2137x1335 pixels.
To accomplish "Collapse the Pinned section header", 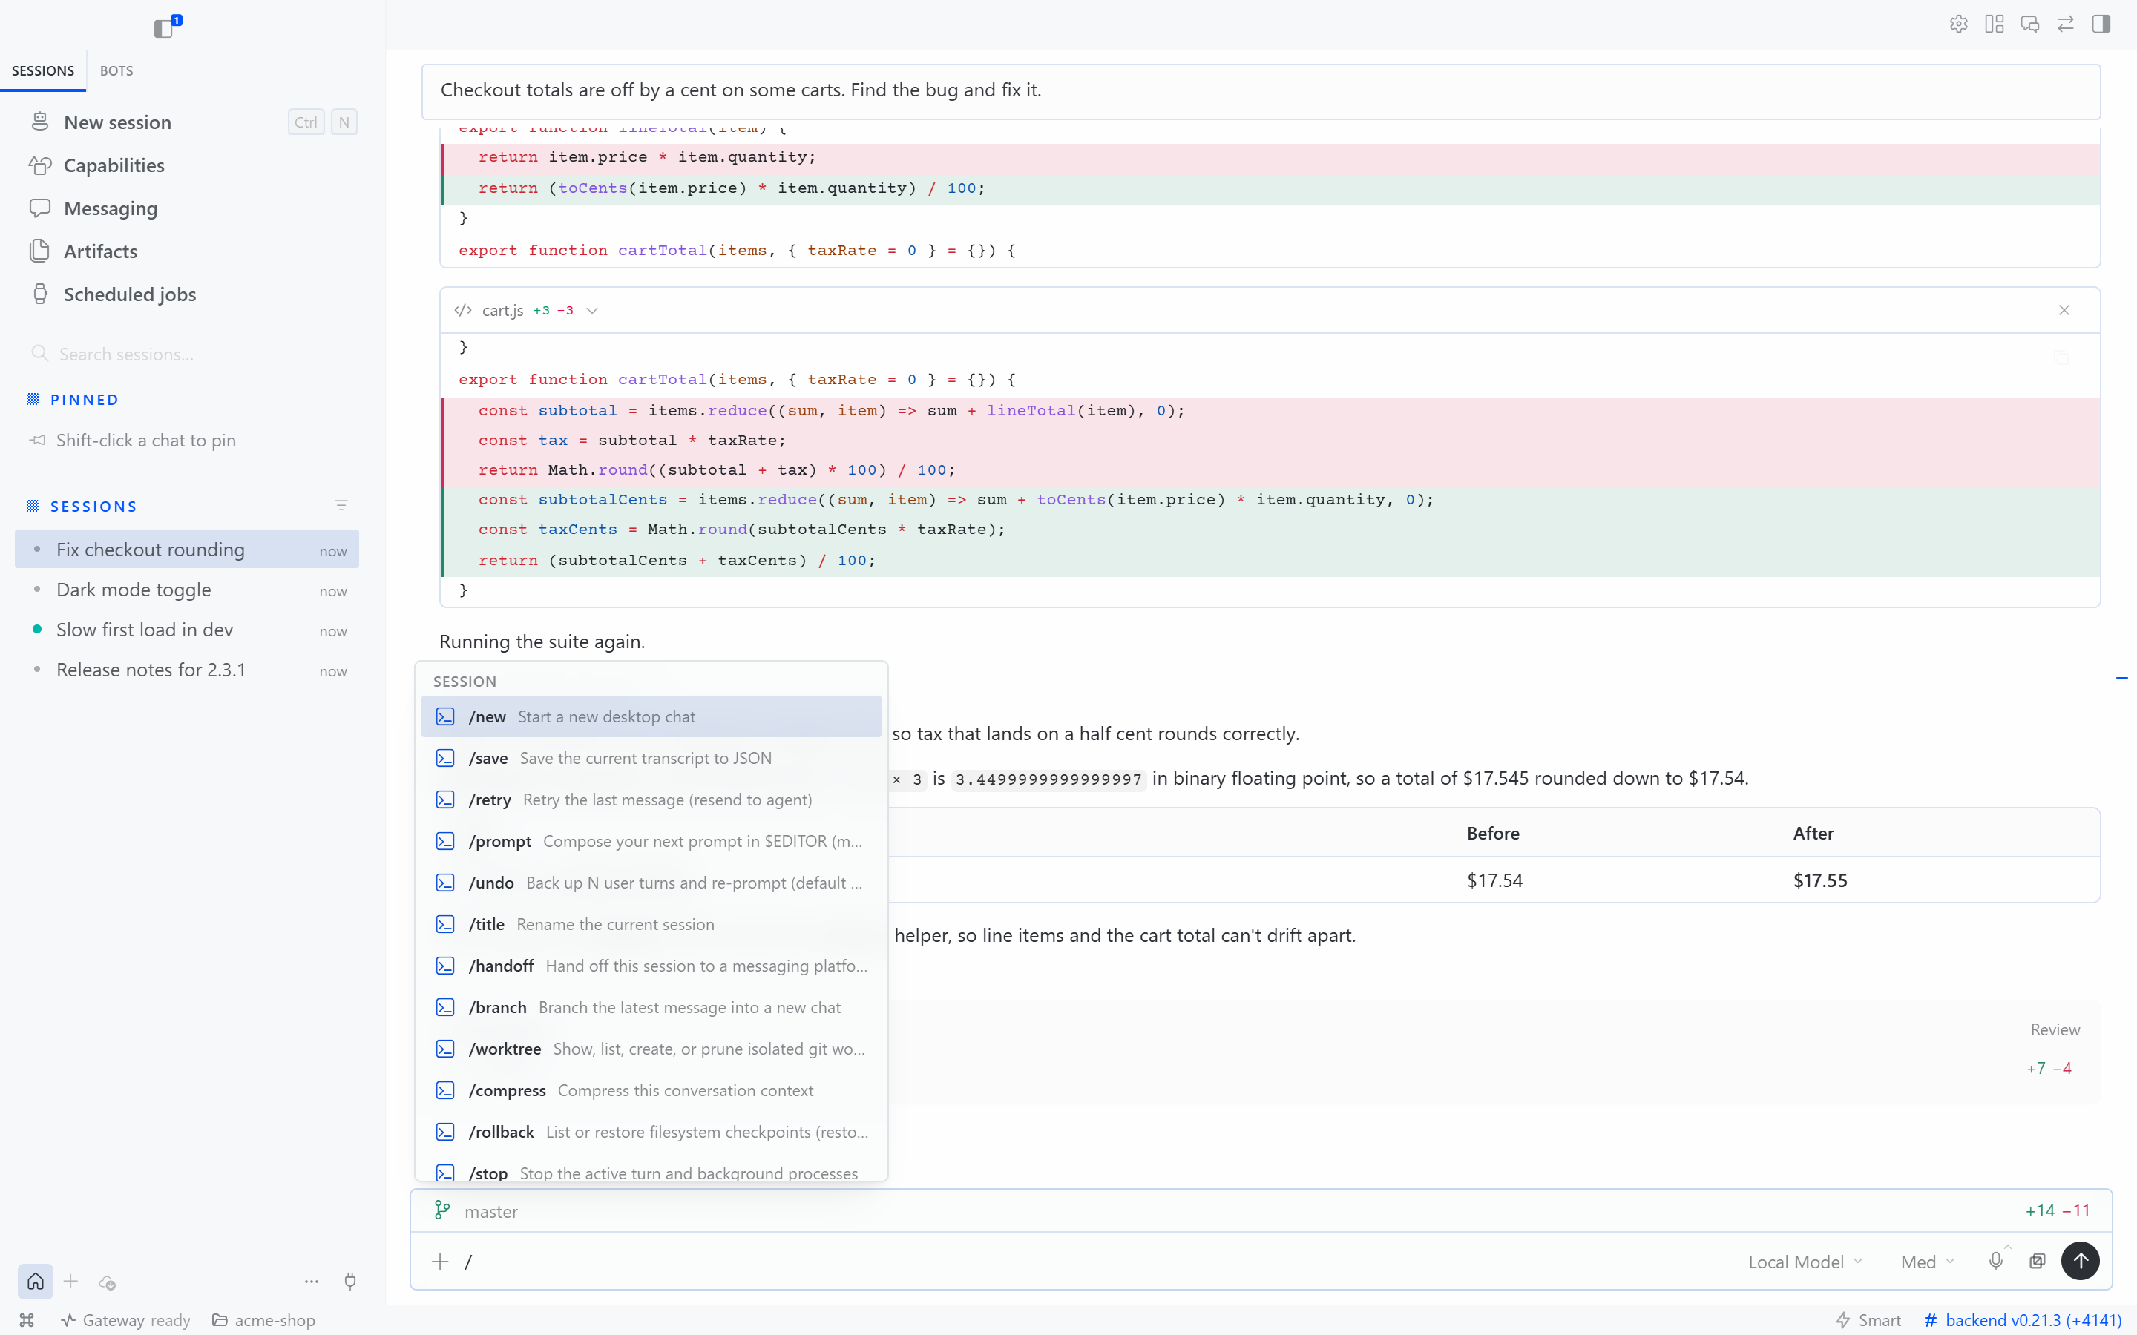I will coord(84,400).
